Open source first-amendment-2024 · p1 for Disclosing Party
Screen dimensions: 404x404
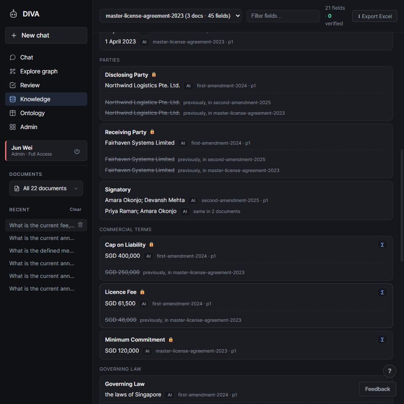(226, 86)
